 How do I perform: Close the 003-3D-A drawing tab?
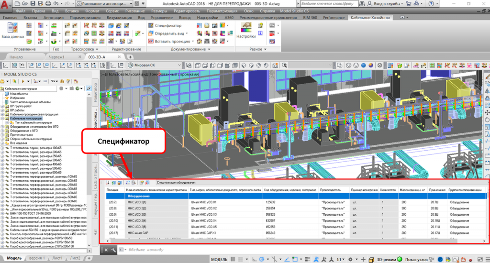click(x=119, y=57)
